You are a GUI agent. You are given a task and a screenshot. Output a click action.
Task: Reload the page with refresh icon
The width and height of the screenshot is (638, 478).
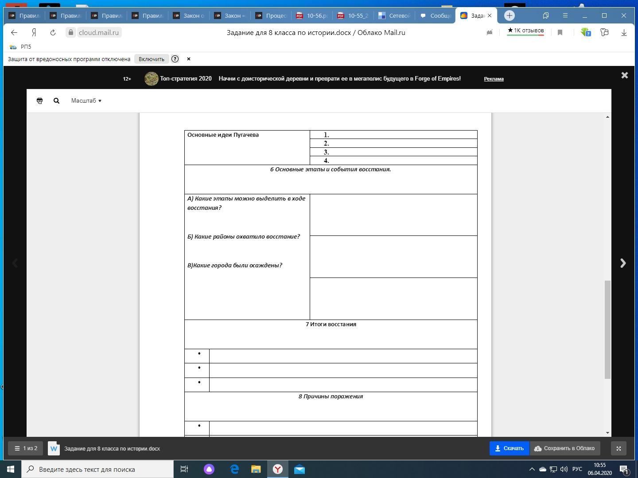pyautogui.click(x=53, y=32)
